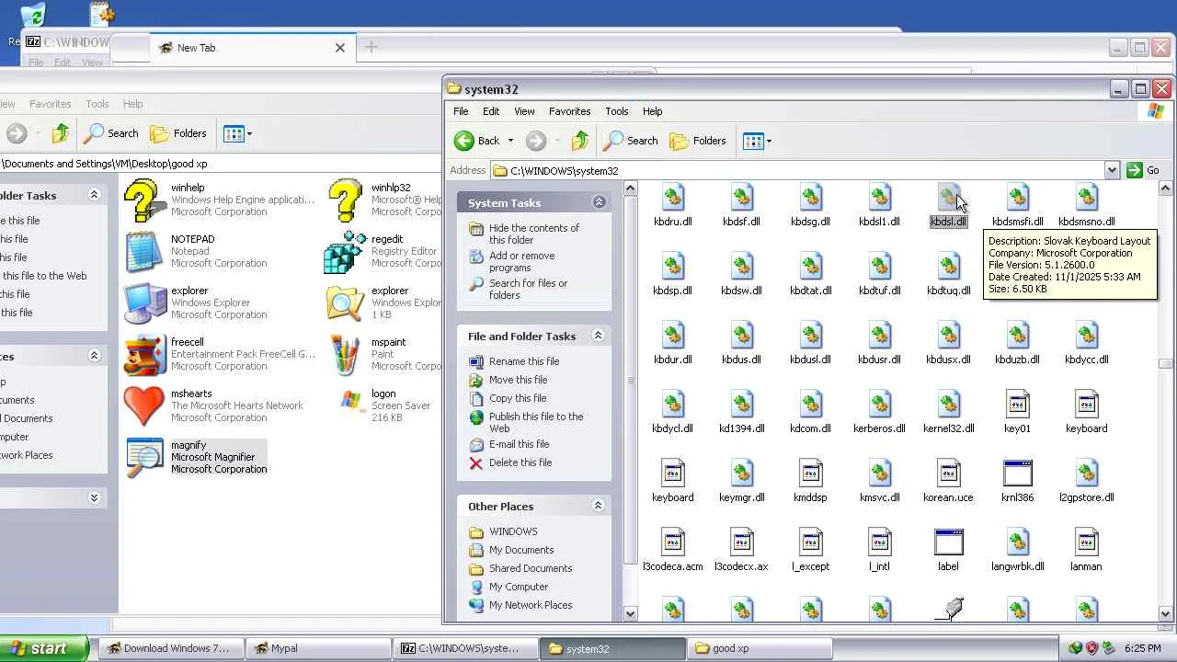Select the kbdus.dll file icon
This screenshot has height=662, width=1177.
[x=741, y=335]
